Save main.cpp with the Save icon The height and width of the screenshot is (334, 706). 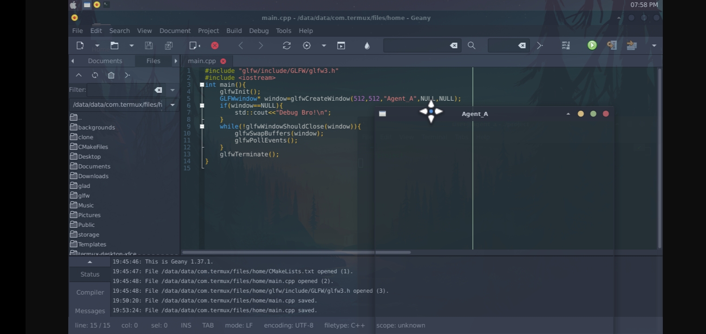coord(148,45)
